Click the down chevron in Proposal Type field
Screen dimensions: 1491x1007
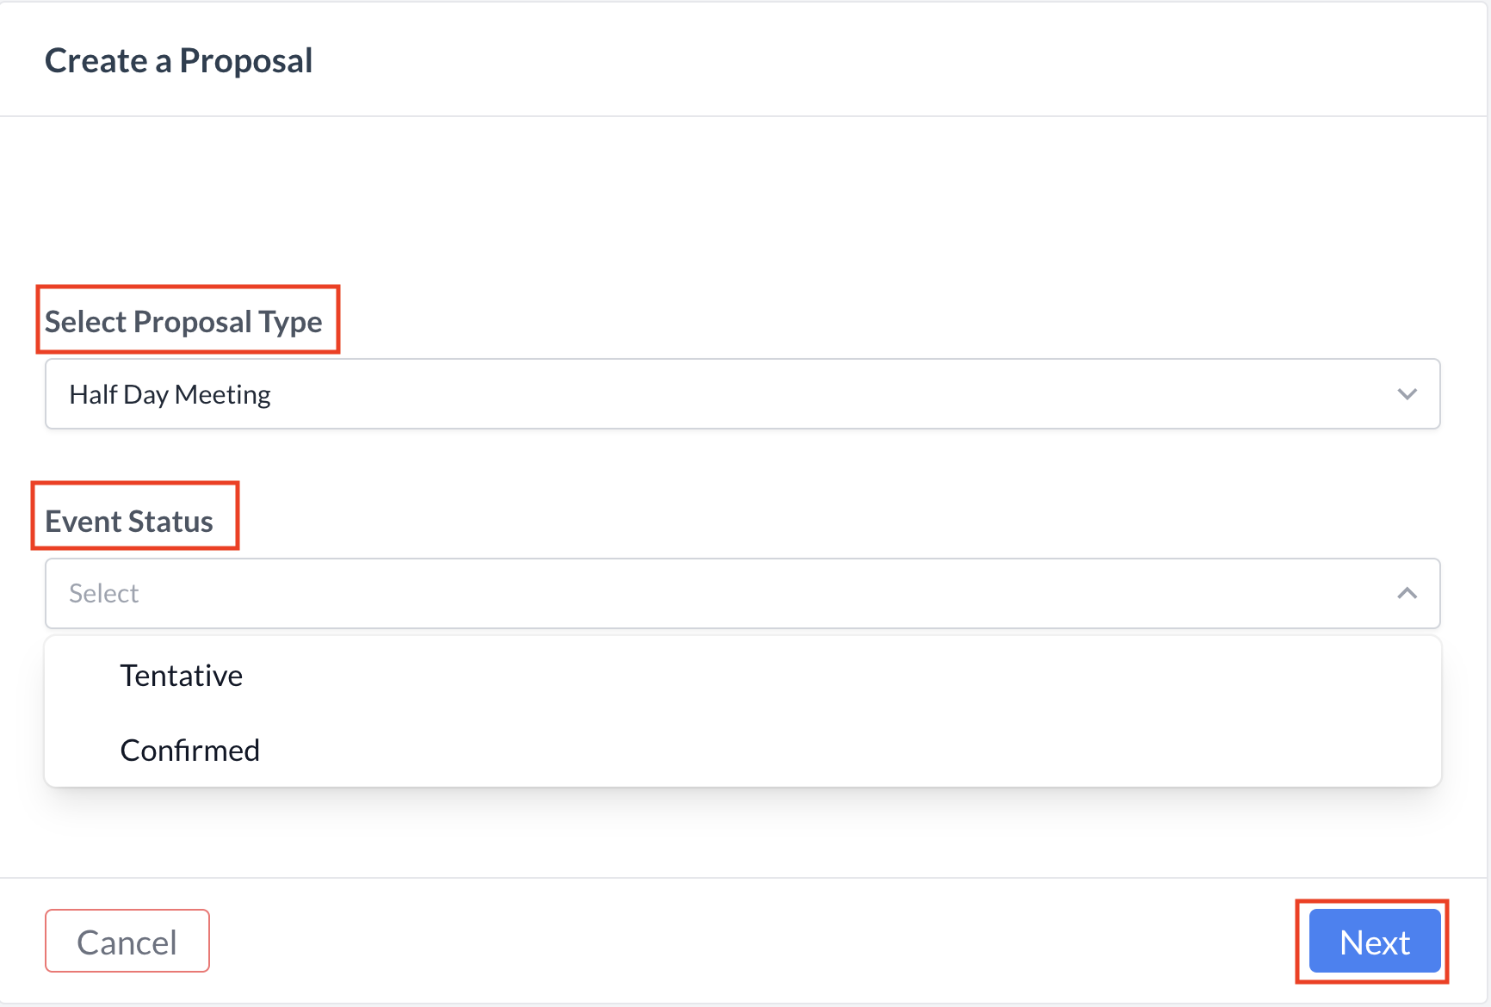pyautogui.click(x=1407, y=394)
